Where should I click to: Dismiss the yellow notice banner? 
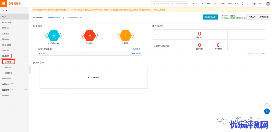click(x=267, y=10)
